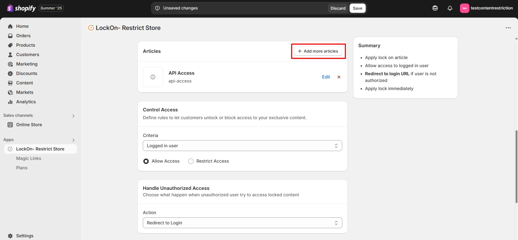Select the Restrict Access radio option
Screen dimensions: 518x240
tap(191, 161)
